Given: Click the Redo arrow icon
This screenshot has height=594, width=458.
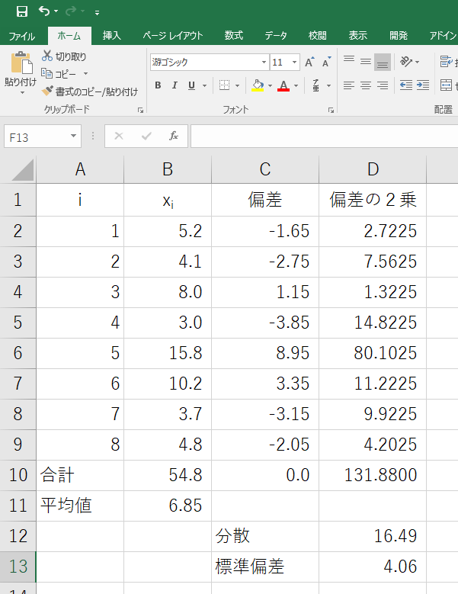Looking at the screenshot, I should click(70, 11).
